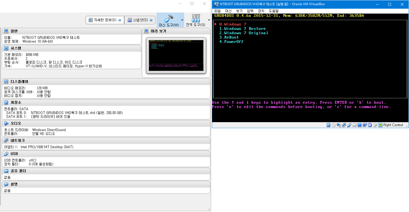
Task: Open the dropdown arrow beside 머신 도구(M)
Action: point(182,20)
